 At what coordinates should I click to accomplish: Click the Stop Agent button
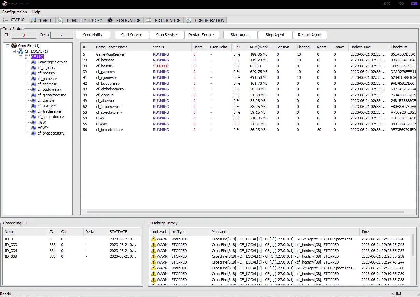275,35
